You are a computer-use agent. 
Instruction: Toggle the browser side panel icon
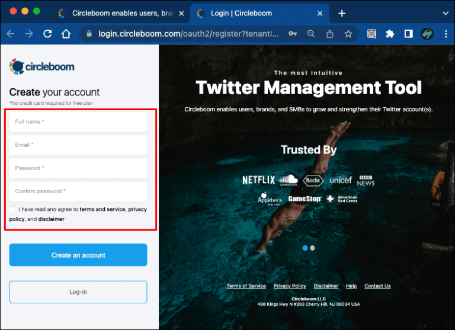[x=409, y=34]
